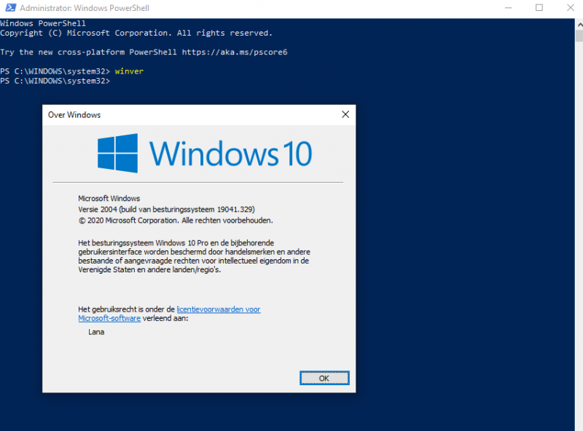Click the licensed user name Lana
The height and width of the screenshot is (431, 583).
pos(95,332)
